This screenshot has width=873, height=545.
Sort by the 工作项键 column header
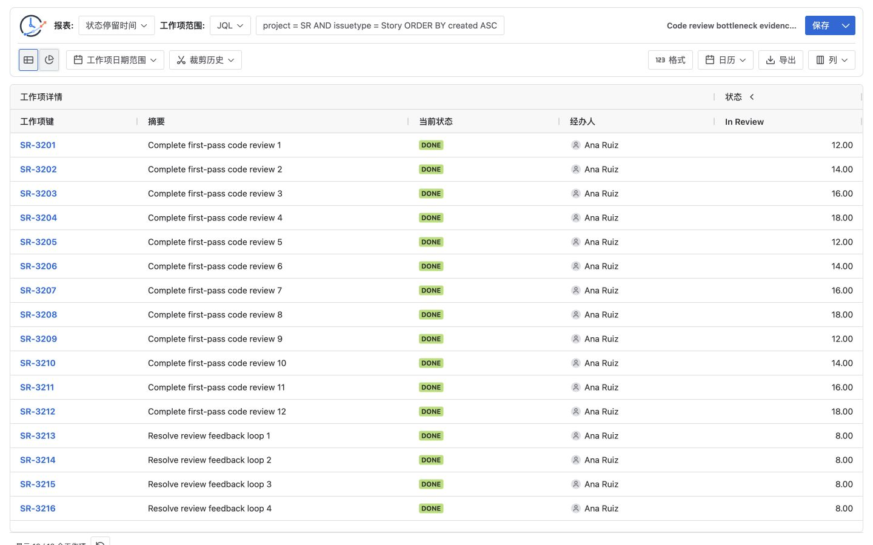(x=37, y=122)
